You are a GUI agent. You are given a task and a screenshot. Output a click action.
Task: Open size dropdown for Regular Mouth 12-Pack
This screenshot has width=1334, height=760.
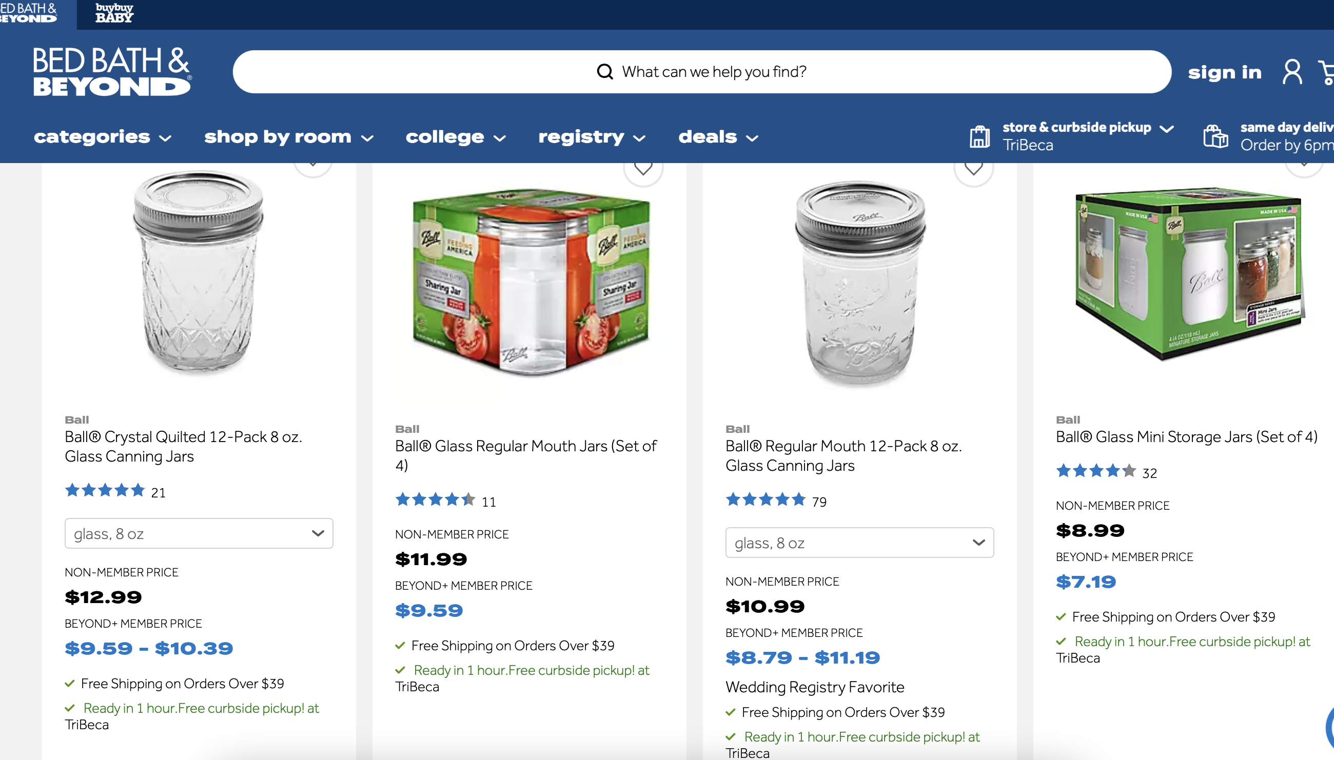point(859,543)
